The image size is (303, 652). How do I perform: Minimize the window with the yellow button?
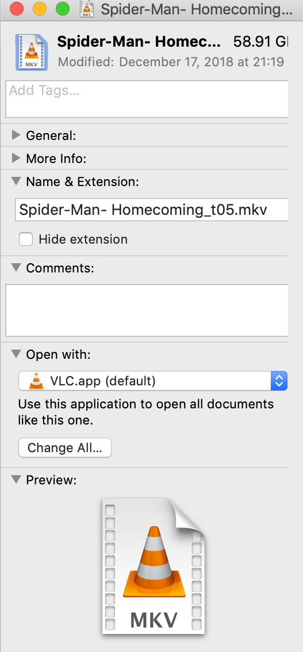coord(40,9)
